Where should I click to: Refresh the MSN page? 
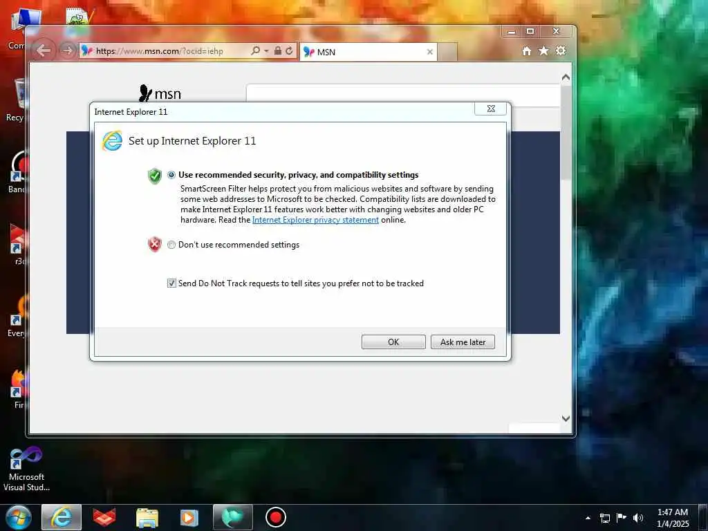(289, 50)
